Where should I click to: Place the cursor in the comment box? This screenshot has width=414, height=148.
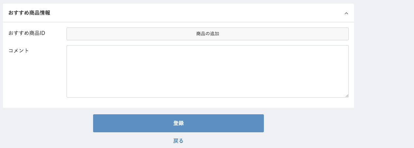[207, 71]
